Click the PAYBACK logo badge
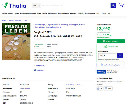The image size is (127, 106). tap(101, 72)
